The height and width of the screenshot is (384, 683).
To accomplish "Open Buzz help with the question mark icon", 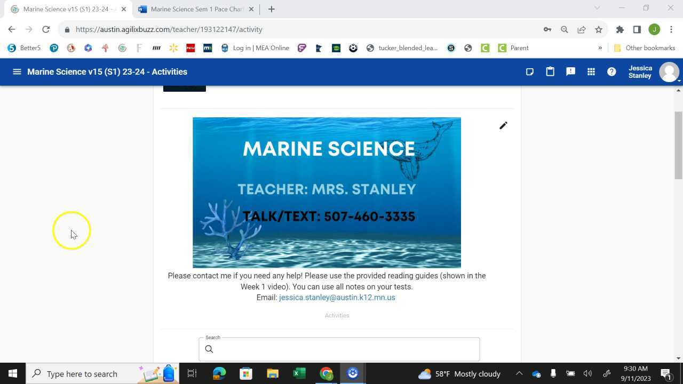I will click(x=611, y=71).
